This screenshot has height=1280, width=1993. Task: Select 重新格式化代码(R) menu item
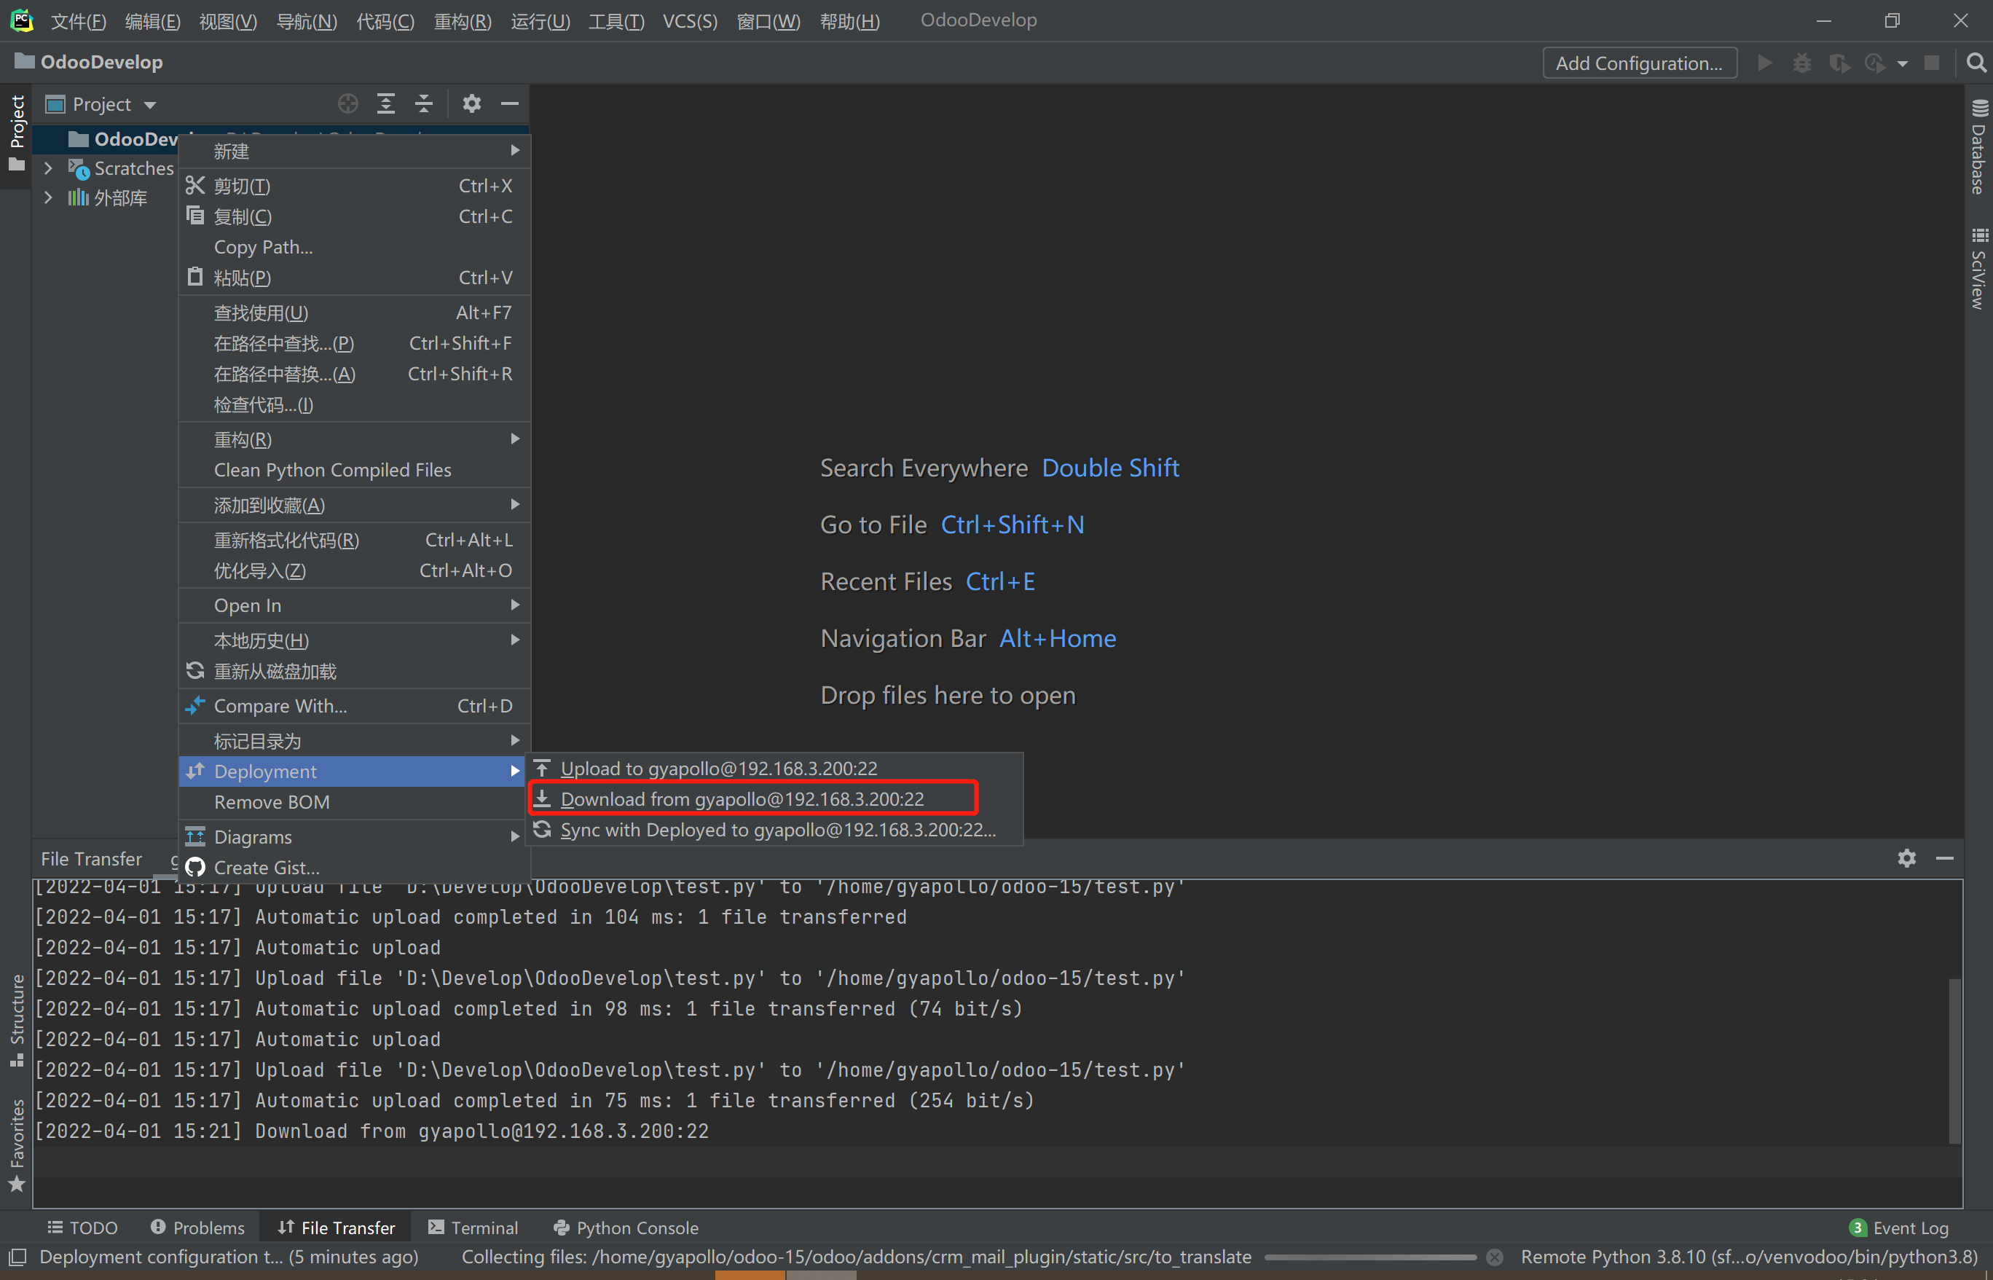click(x=355, y=541)
